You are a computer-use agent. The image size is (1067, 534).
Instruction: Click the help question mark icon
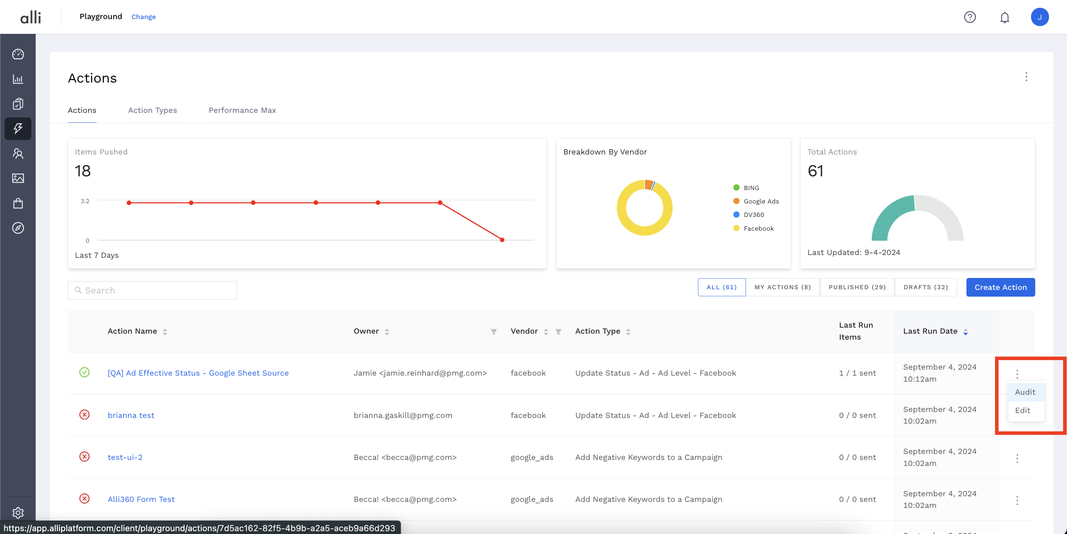click(970, 17)
